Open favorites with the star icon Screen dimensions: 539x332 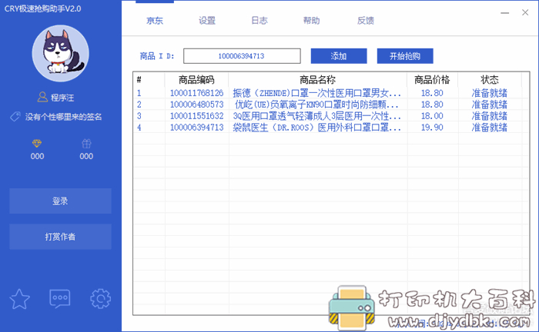click(19, 299)
